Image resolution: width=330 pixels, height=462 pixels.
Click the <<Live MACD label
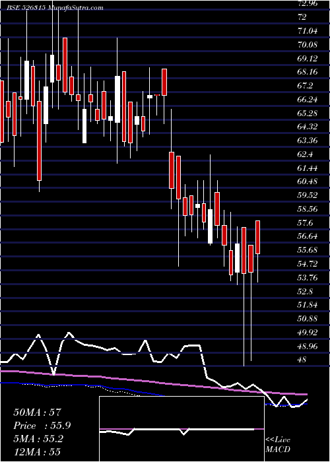(x=278, y=445)
